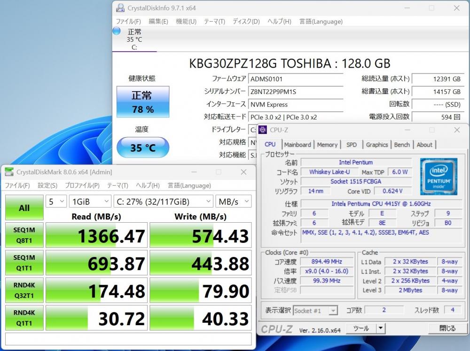Screen dimensions: 470x351
Task: Click the 30.72 read speed result
Action: tap(96, 318)
